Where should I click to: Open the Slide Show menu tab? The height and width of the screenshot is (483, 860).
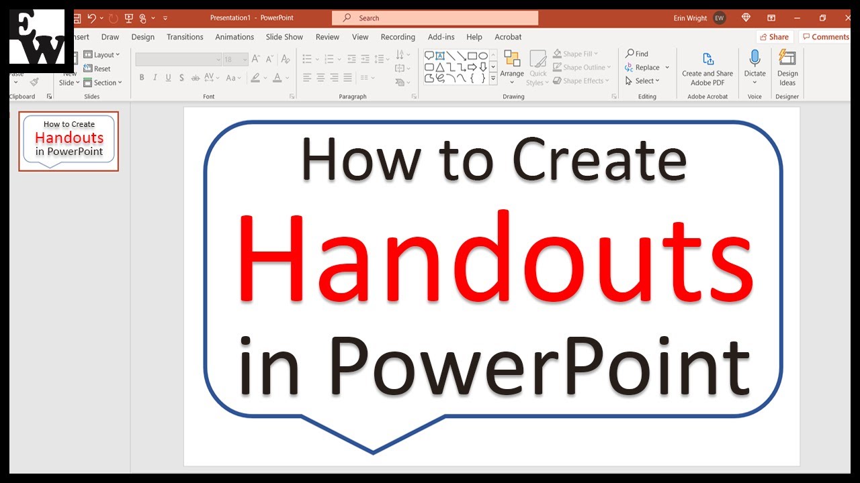(284, 37)
